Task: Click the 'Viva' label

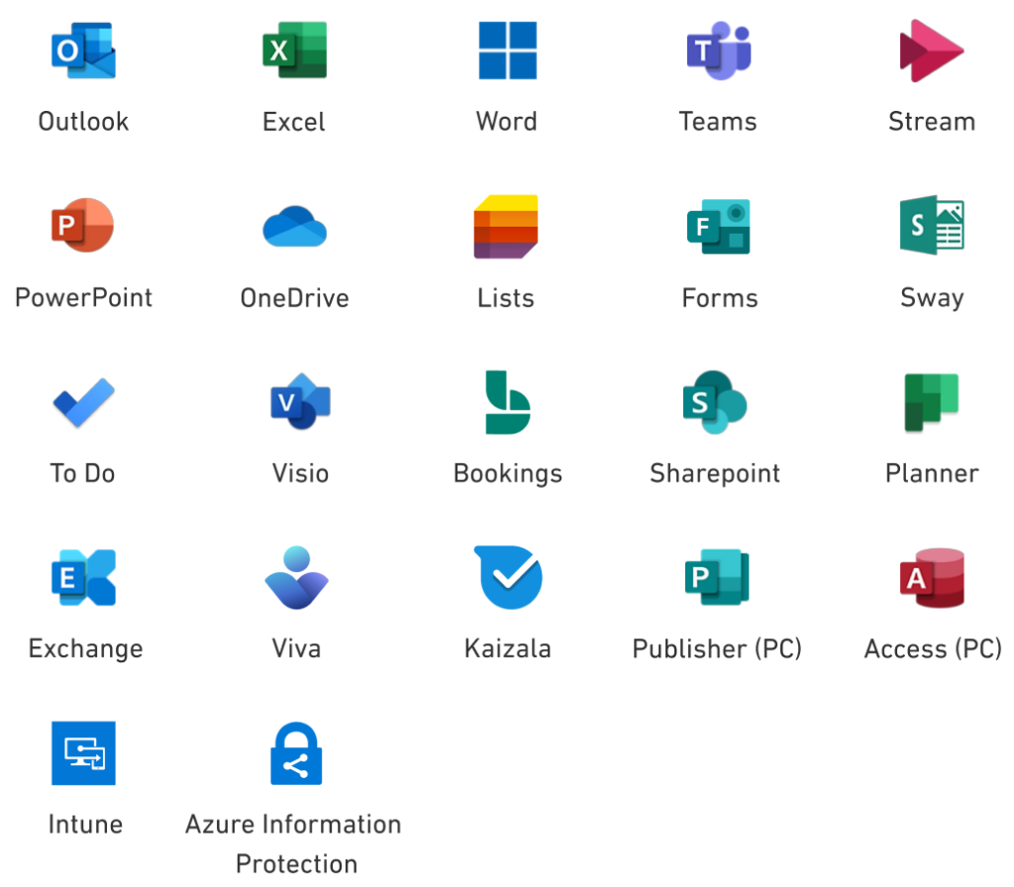Action: 296,648
